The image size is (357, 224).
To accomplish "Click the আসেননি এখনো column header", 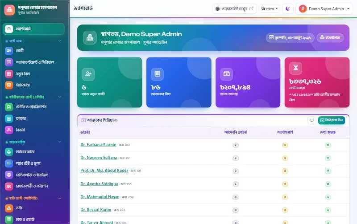I will pos(236,132).
